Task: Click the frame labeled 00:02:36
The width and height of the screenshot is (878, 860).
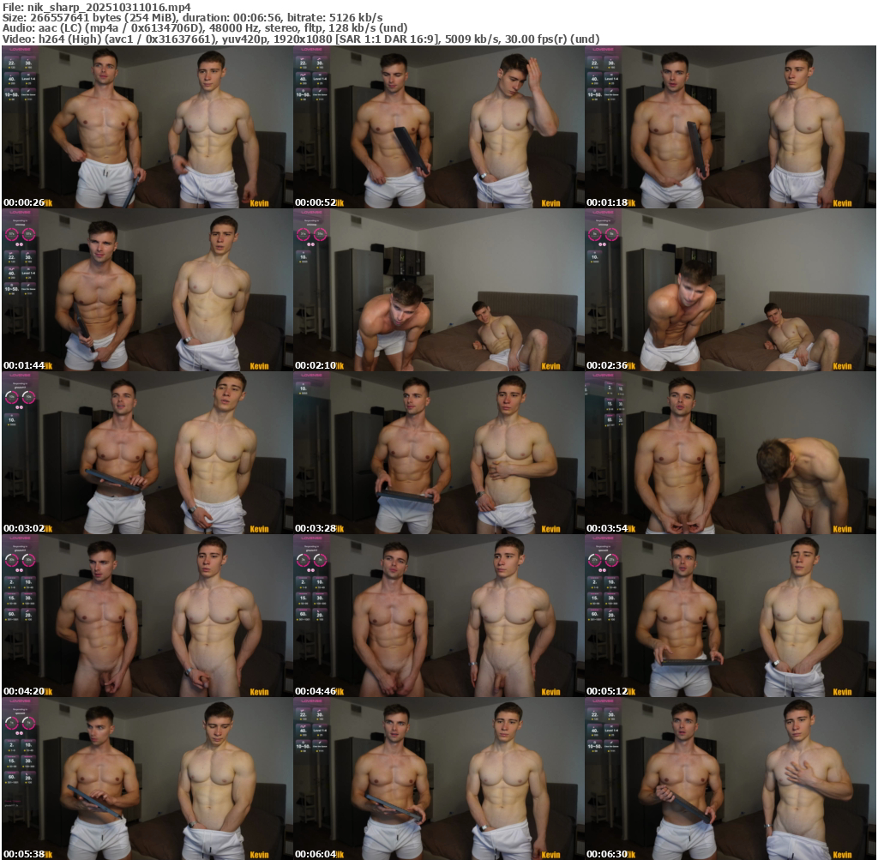Action: pos(730,290)
